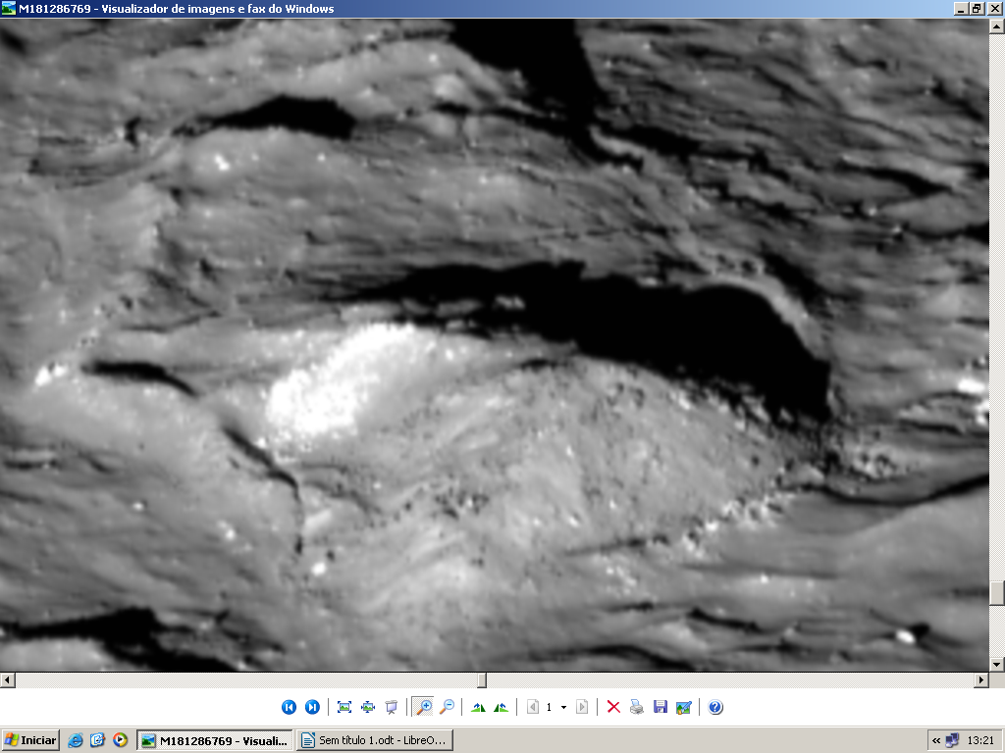Click the horizontal scrollbar right arrow

tap(980, 679)
